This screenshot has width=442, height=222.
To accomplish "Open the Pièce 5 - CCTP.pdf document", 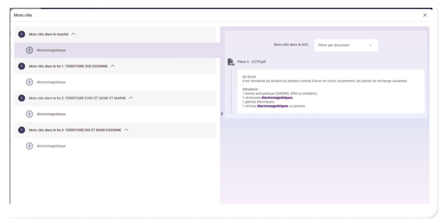I will [x=251, y=62].
